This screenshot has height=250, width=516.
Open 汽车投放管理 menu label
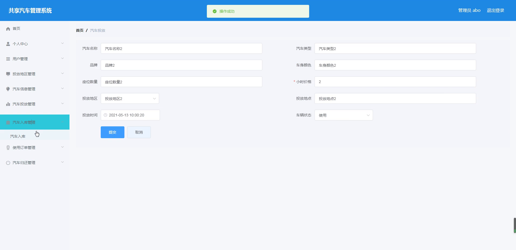click(24, 104)
